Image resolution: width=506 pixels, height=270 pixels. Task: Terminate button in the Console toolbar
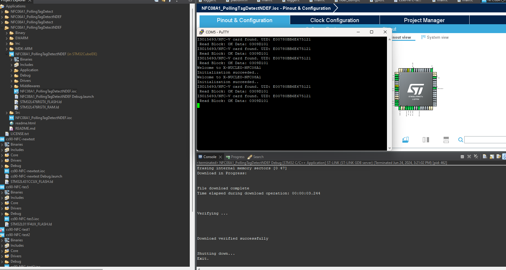[x=462, y=157]
